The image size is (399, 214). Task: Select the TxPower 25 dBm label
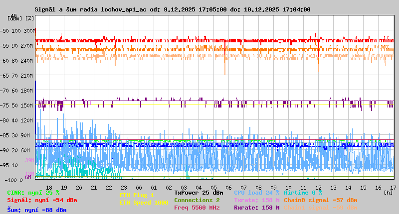pyautogui.click(x=199, y=192)
